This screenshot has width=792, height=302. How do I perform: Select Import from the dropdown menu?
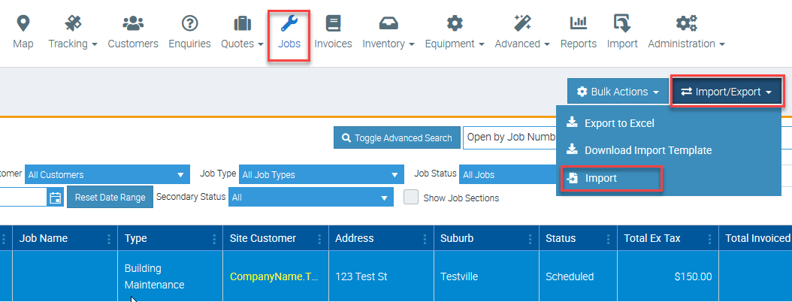pos(601,179)
